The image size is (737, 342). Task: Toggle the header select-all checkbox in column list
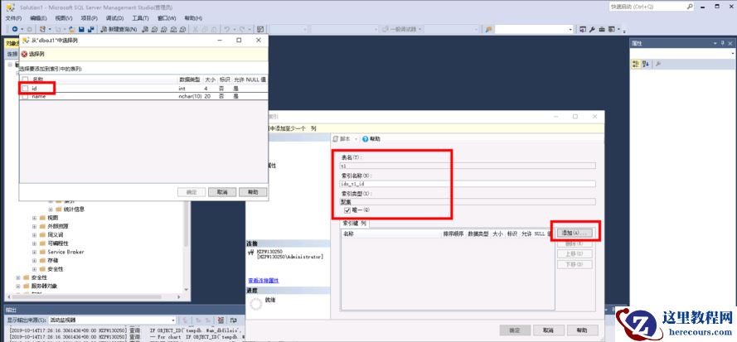click(x=26, y=79)
